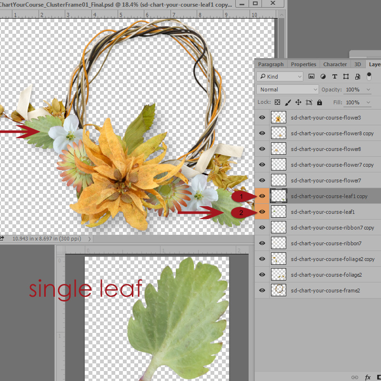Turn layer filtering on or off
The width and height of the screenshot is (381, 381).
click(x=369, y=76)
